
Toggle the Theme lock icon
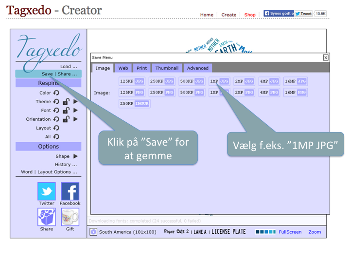pyautogui.click(x=66, y=101)
